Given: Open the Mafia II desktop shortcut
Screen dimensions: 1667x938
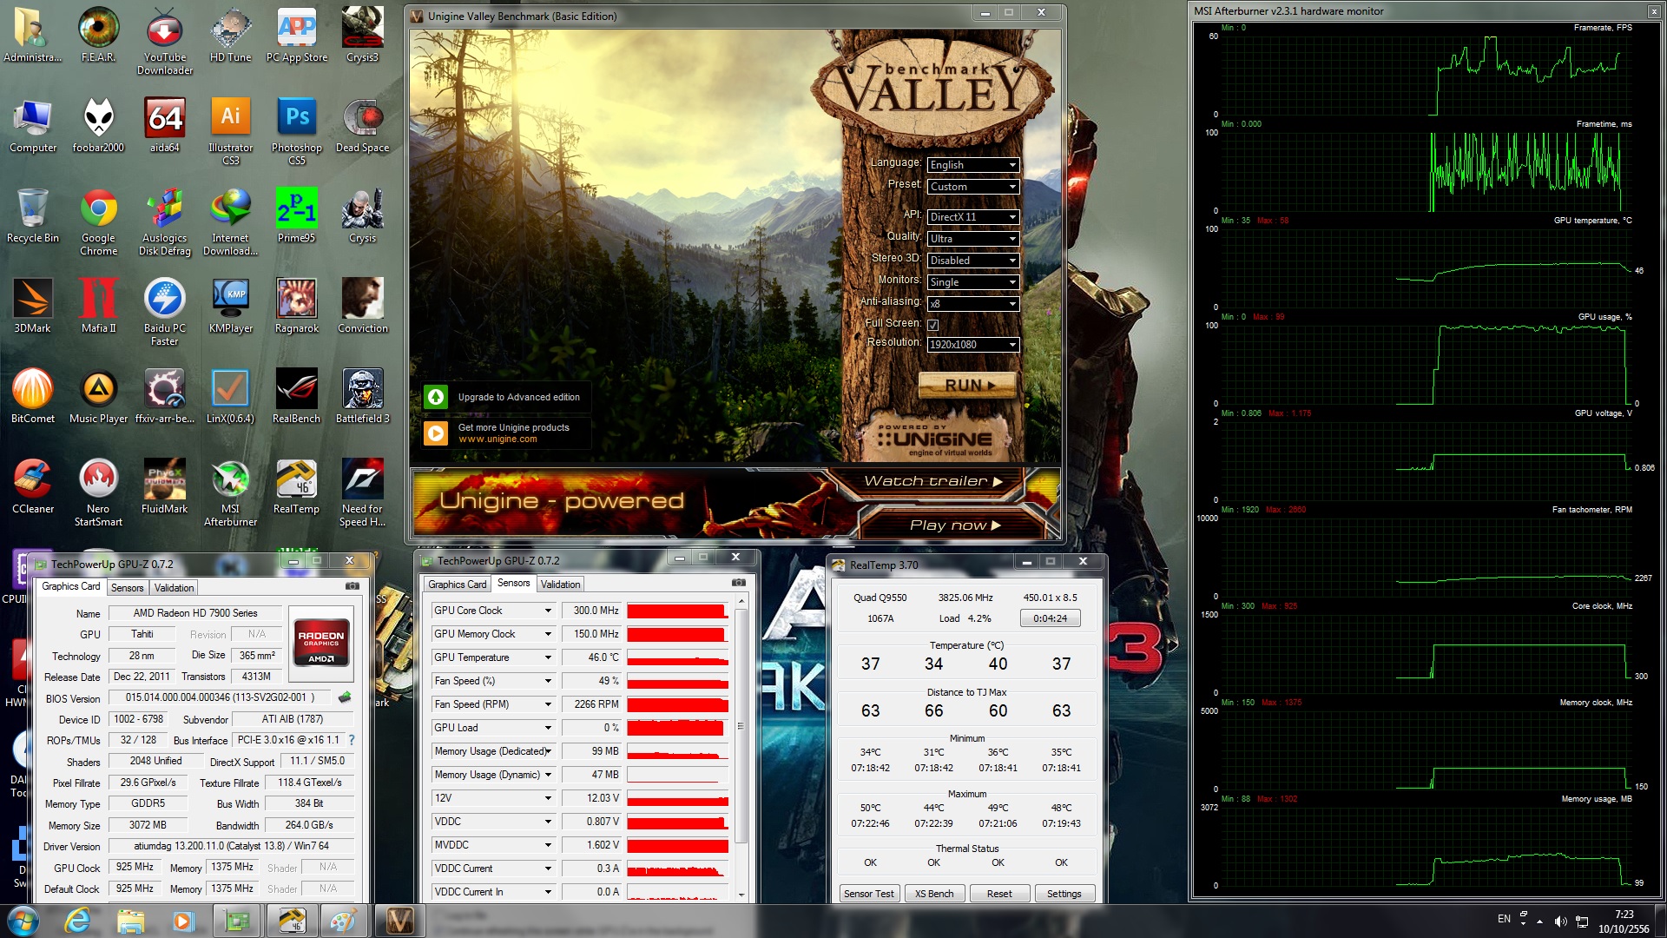Looking at the screenshot, I should tap(98, 306).
